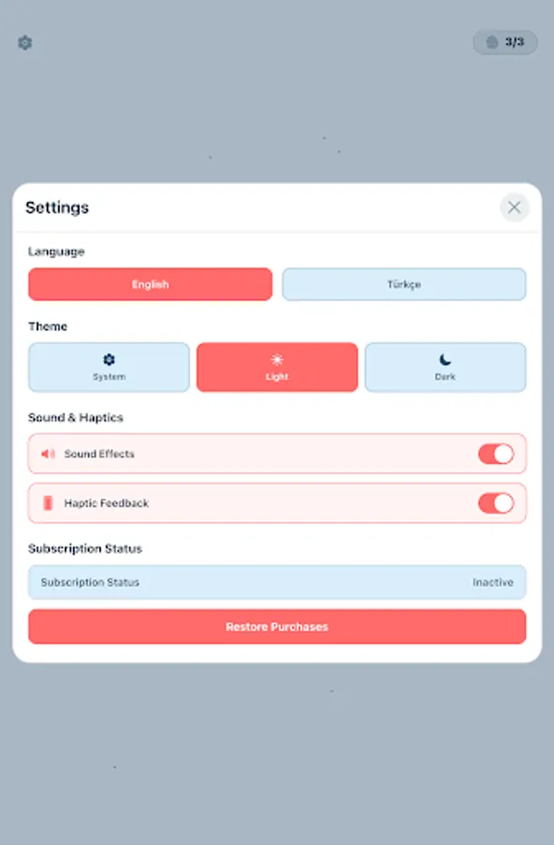The height and width of the screenshot is (845, 554).
Task: Click the sun icon on the Light theme button
Action: coord(277,360)
